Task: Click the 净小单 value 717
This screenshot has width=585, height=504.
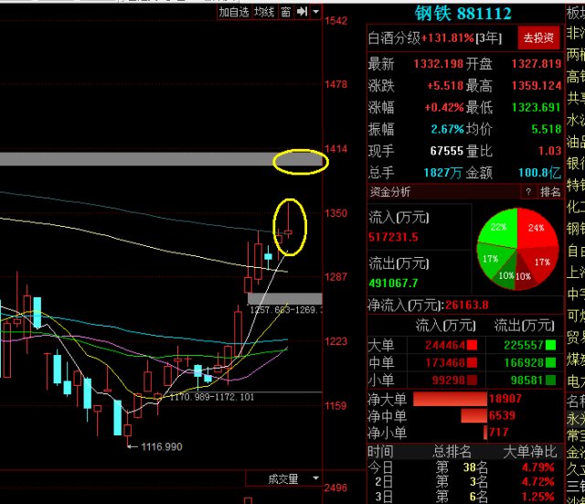Action: (x=499, y=432)
